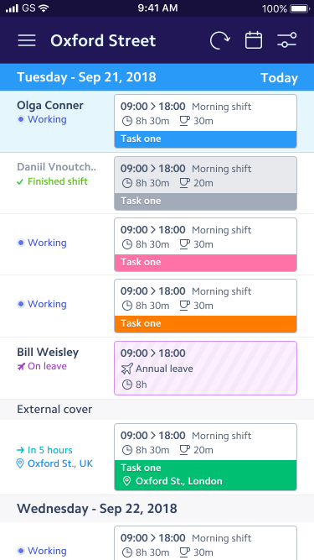Tap the orange Task one bar
This screenshot has width=314, height=560.
205,324
